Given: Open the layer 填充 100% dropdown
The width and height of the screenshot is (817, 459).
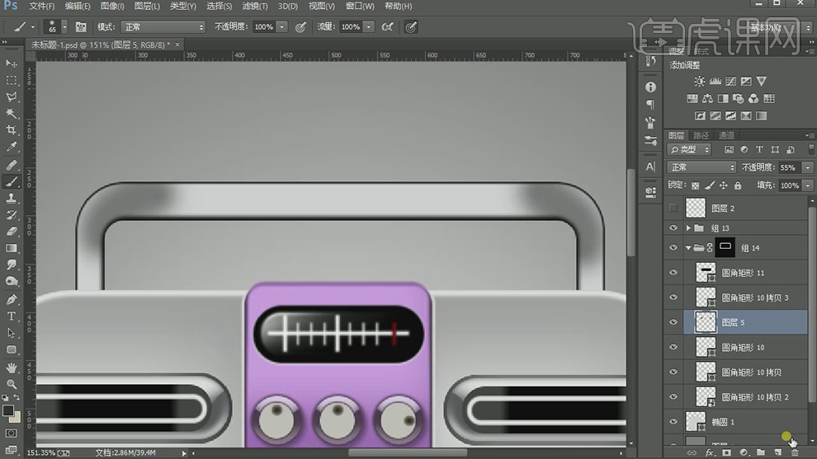Looking at the screenshot, I should point(808,185).
